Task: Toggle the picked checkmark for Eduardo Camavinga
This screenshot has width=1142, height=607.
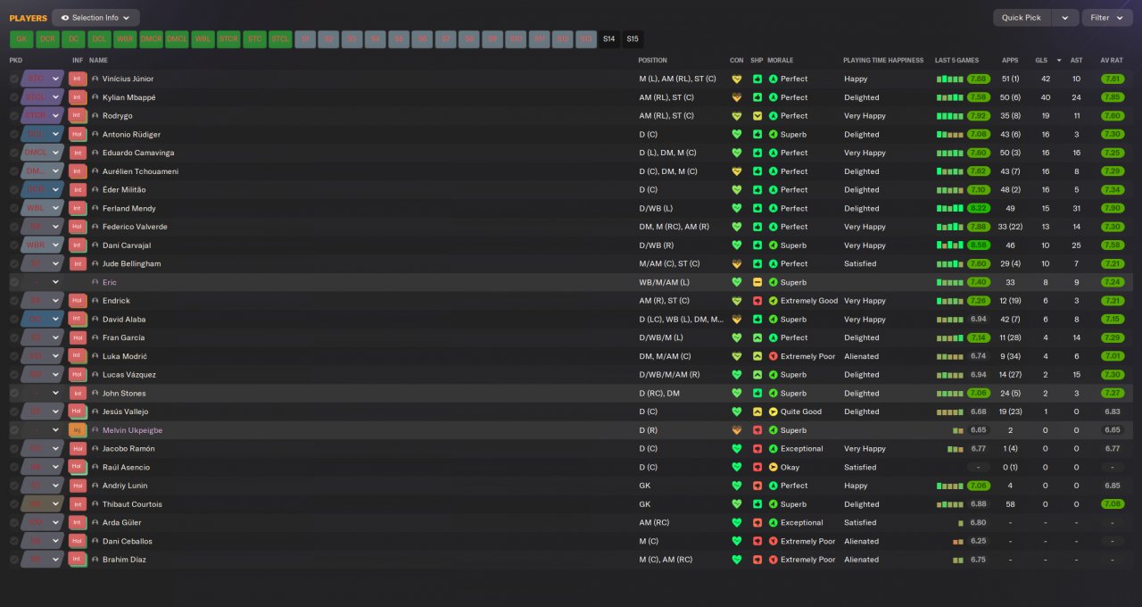Action: pyautogui.click(x=13, y=153)
